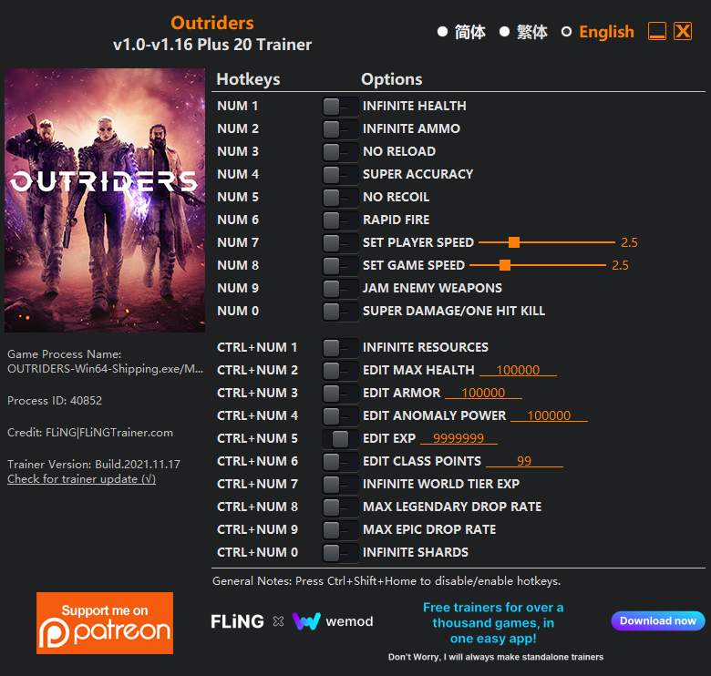Click the Class Points value field

524,461
